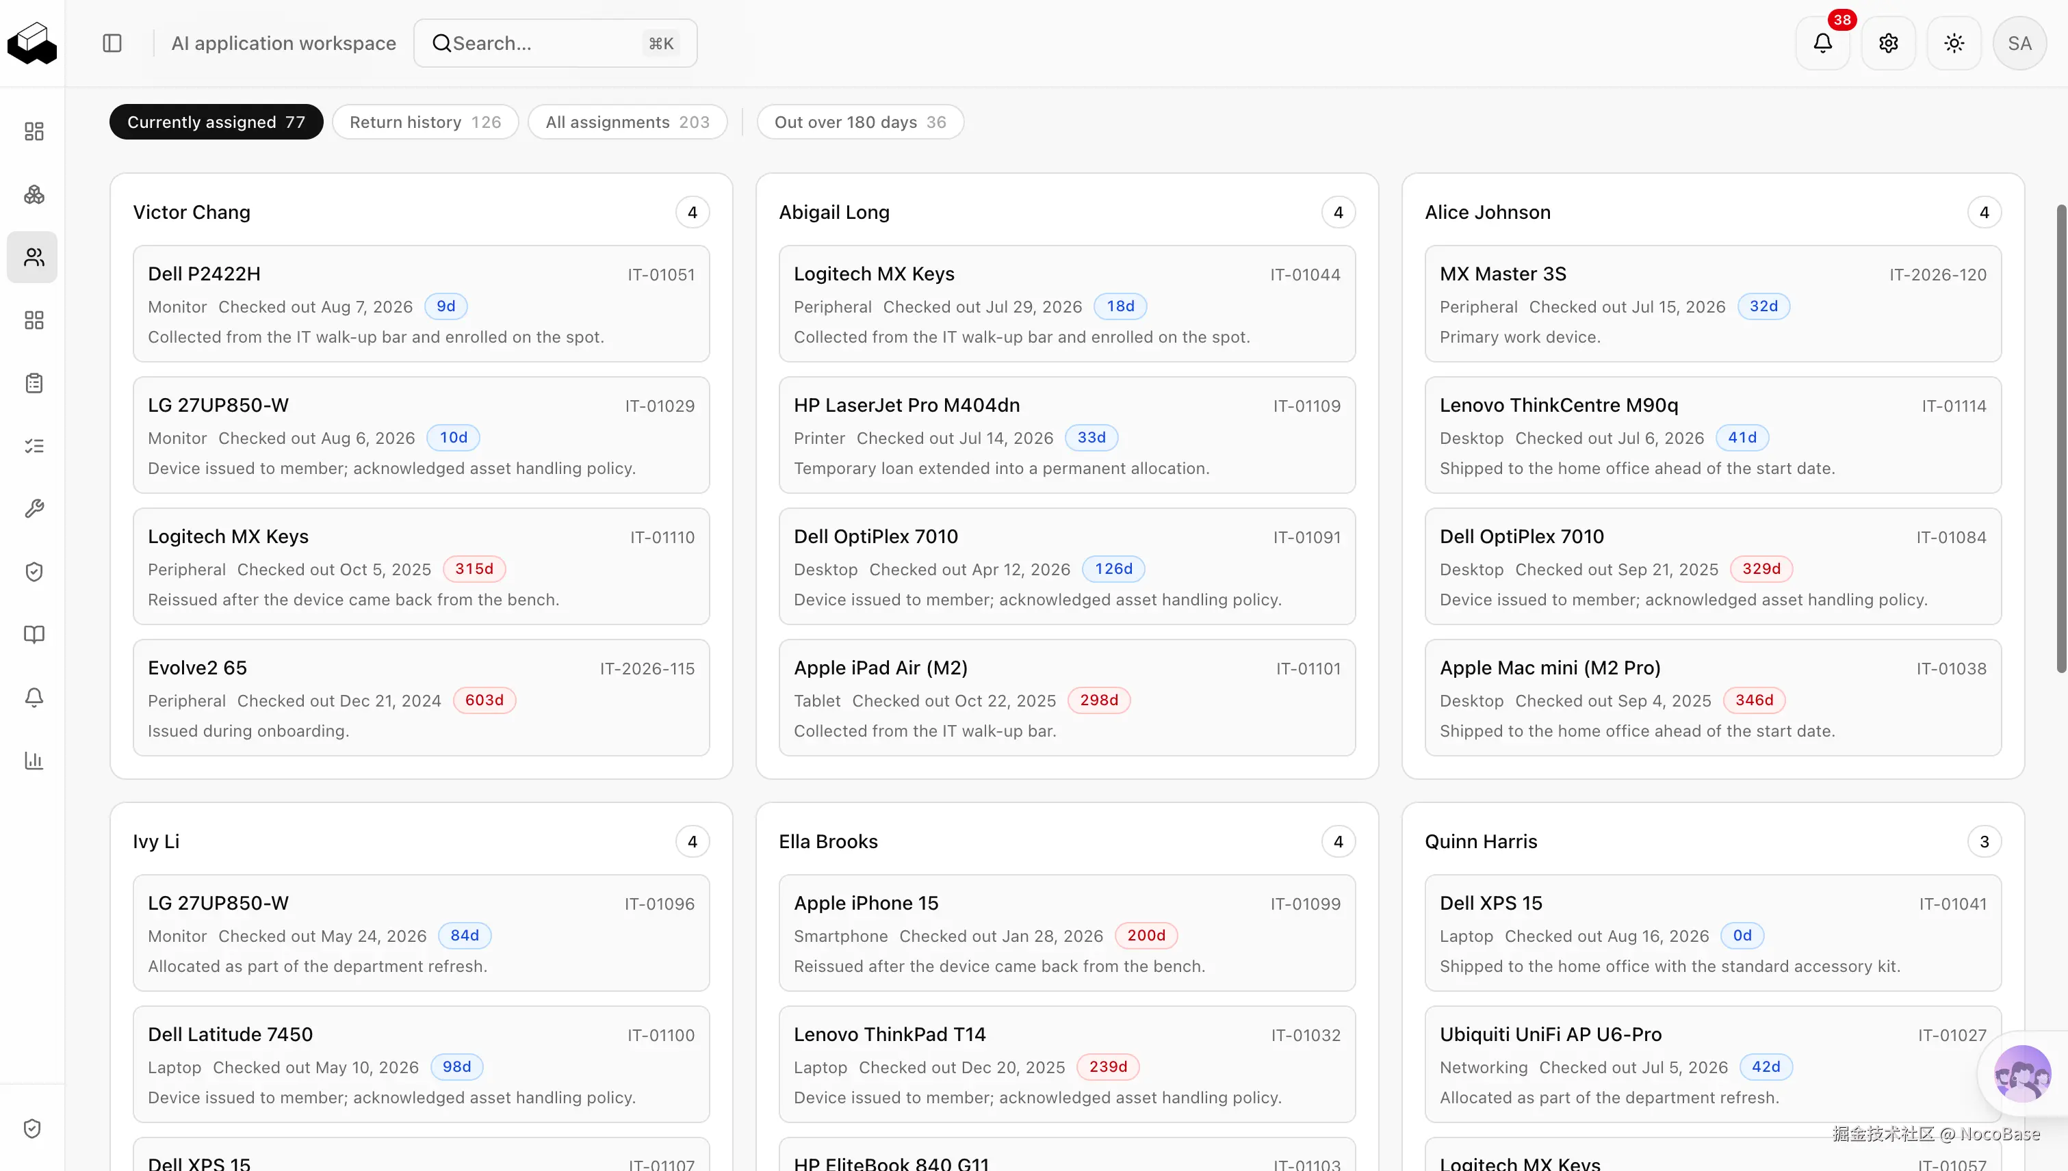Open the Logitech MX Keys IT-01110 card
The image size is (2068, 1171).
(422, 566)
